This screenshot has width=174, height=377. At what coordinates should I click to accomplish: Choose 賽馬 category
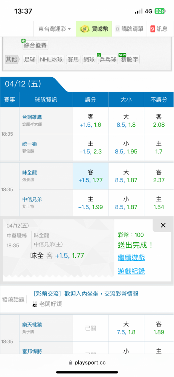73,60
